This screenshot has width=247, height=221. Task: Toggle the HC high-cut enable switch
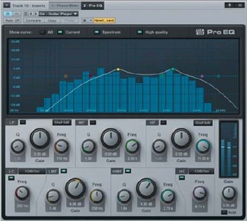[x=182, y=178]
